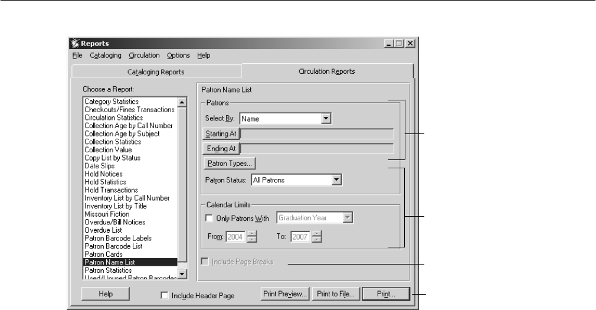Open the Graduation Year dropdown
The height and width of the screenshot is (310, 596).
(x=348, y=218)
